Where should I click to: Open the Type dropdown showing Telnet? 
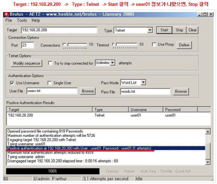[133, 30]
